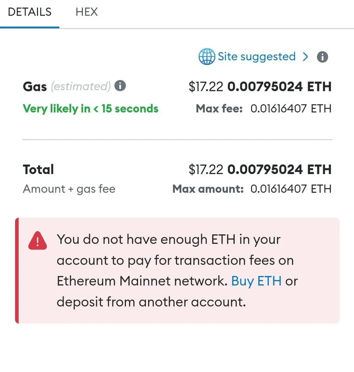Click the Total amount 0.00795024 ETH
Viewport: 354px width, 372px height.
[279, 169]
